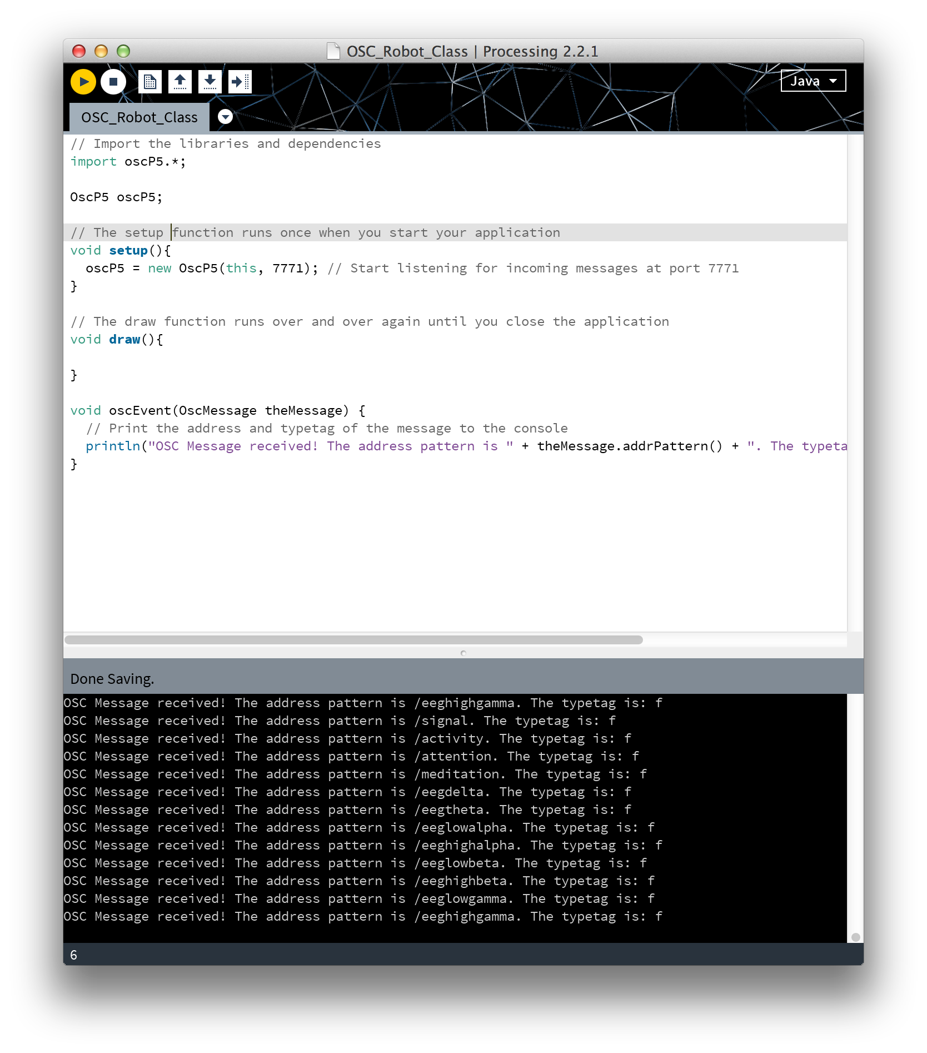Open the tab menu arrow button
Viewport: 927px width, 1053px height.
pos(225,117)
